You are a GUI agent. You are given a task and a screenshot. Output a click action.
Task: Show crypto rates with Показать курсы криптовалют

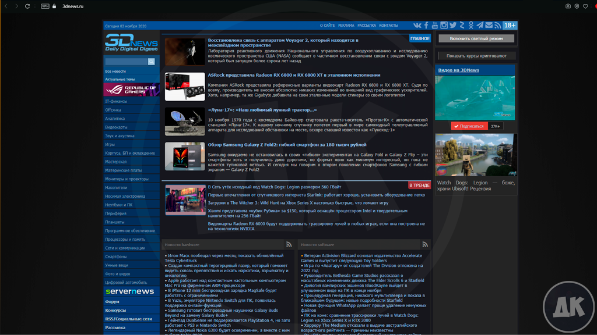[x=476, y=56]
